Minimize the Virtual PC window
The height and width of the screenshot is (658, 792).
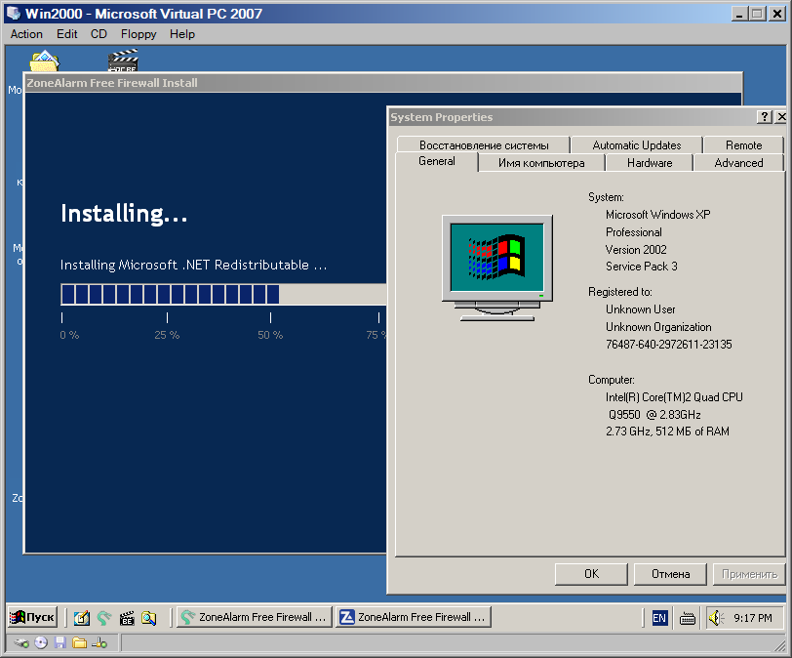coord(739,14)
